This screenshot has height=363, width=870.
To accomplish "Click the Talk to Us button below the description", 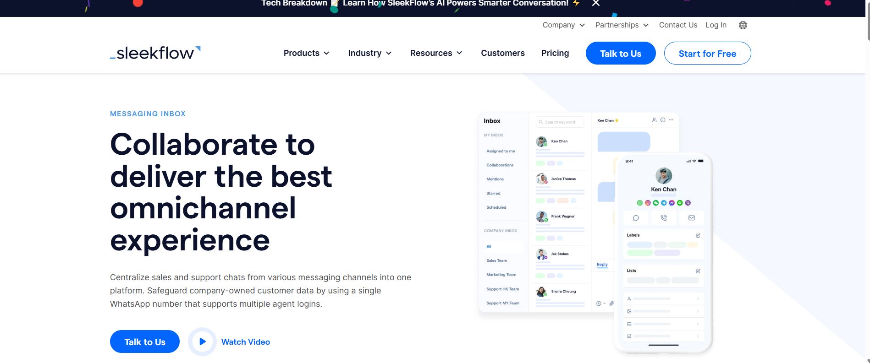I will (x=145, y=341).
